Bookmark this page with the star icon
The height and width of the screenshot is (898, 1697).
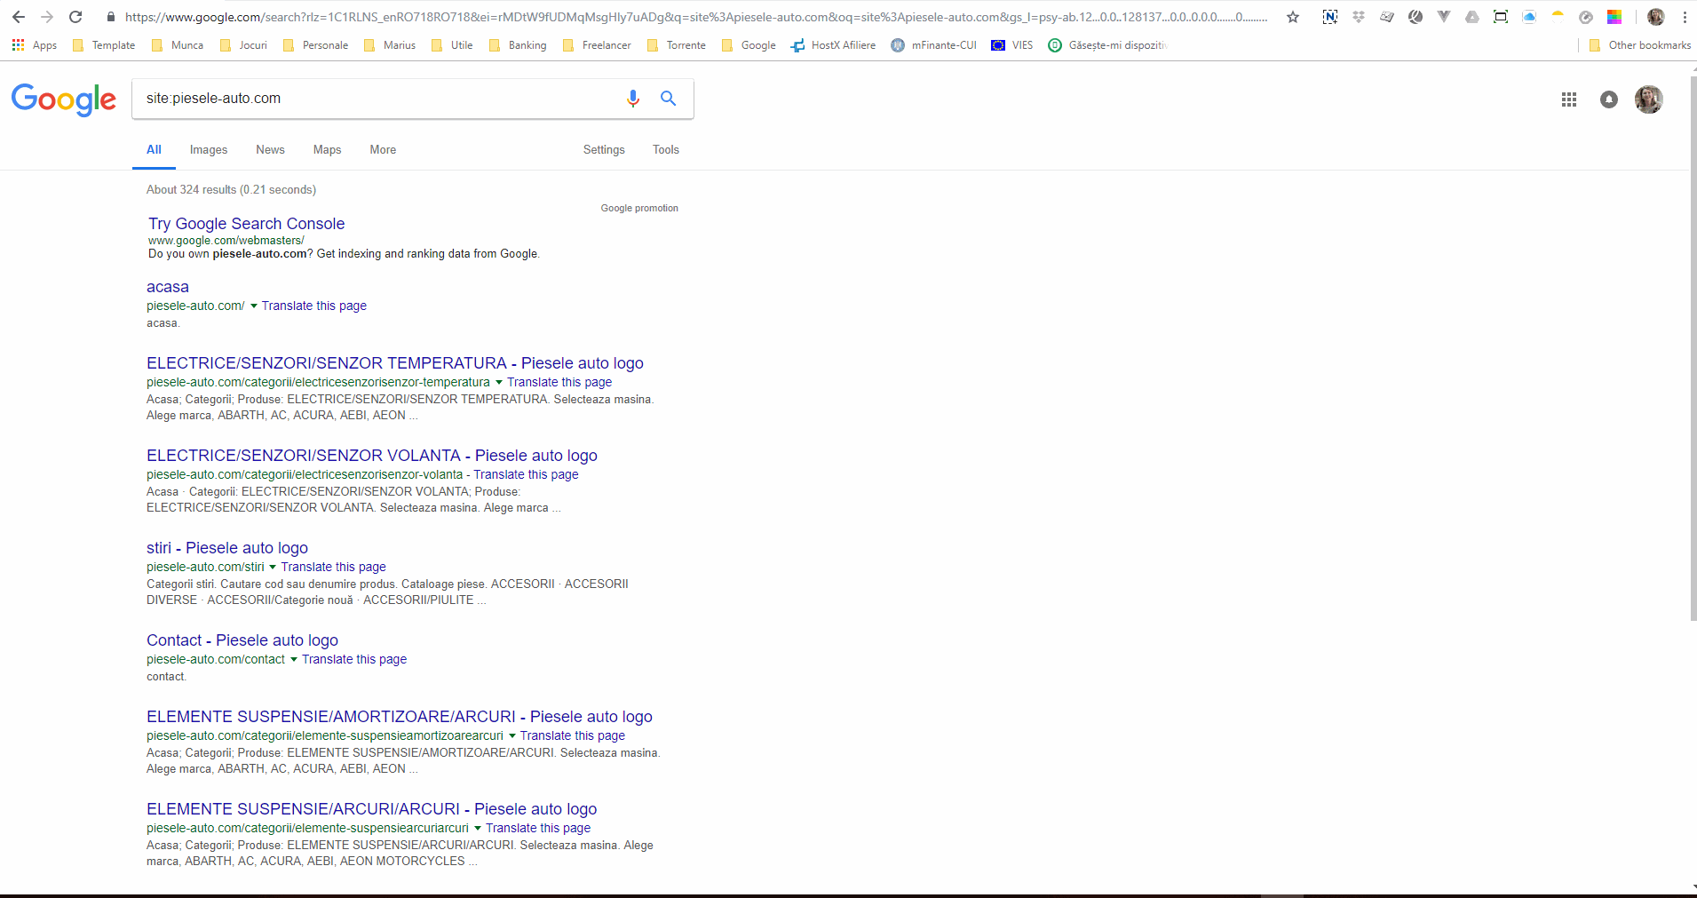pos(1293,17)
